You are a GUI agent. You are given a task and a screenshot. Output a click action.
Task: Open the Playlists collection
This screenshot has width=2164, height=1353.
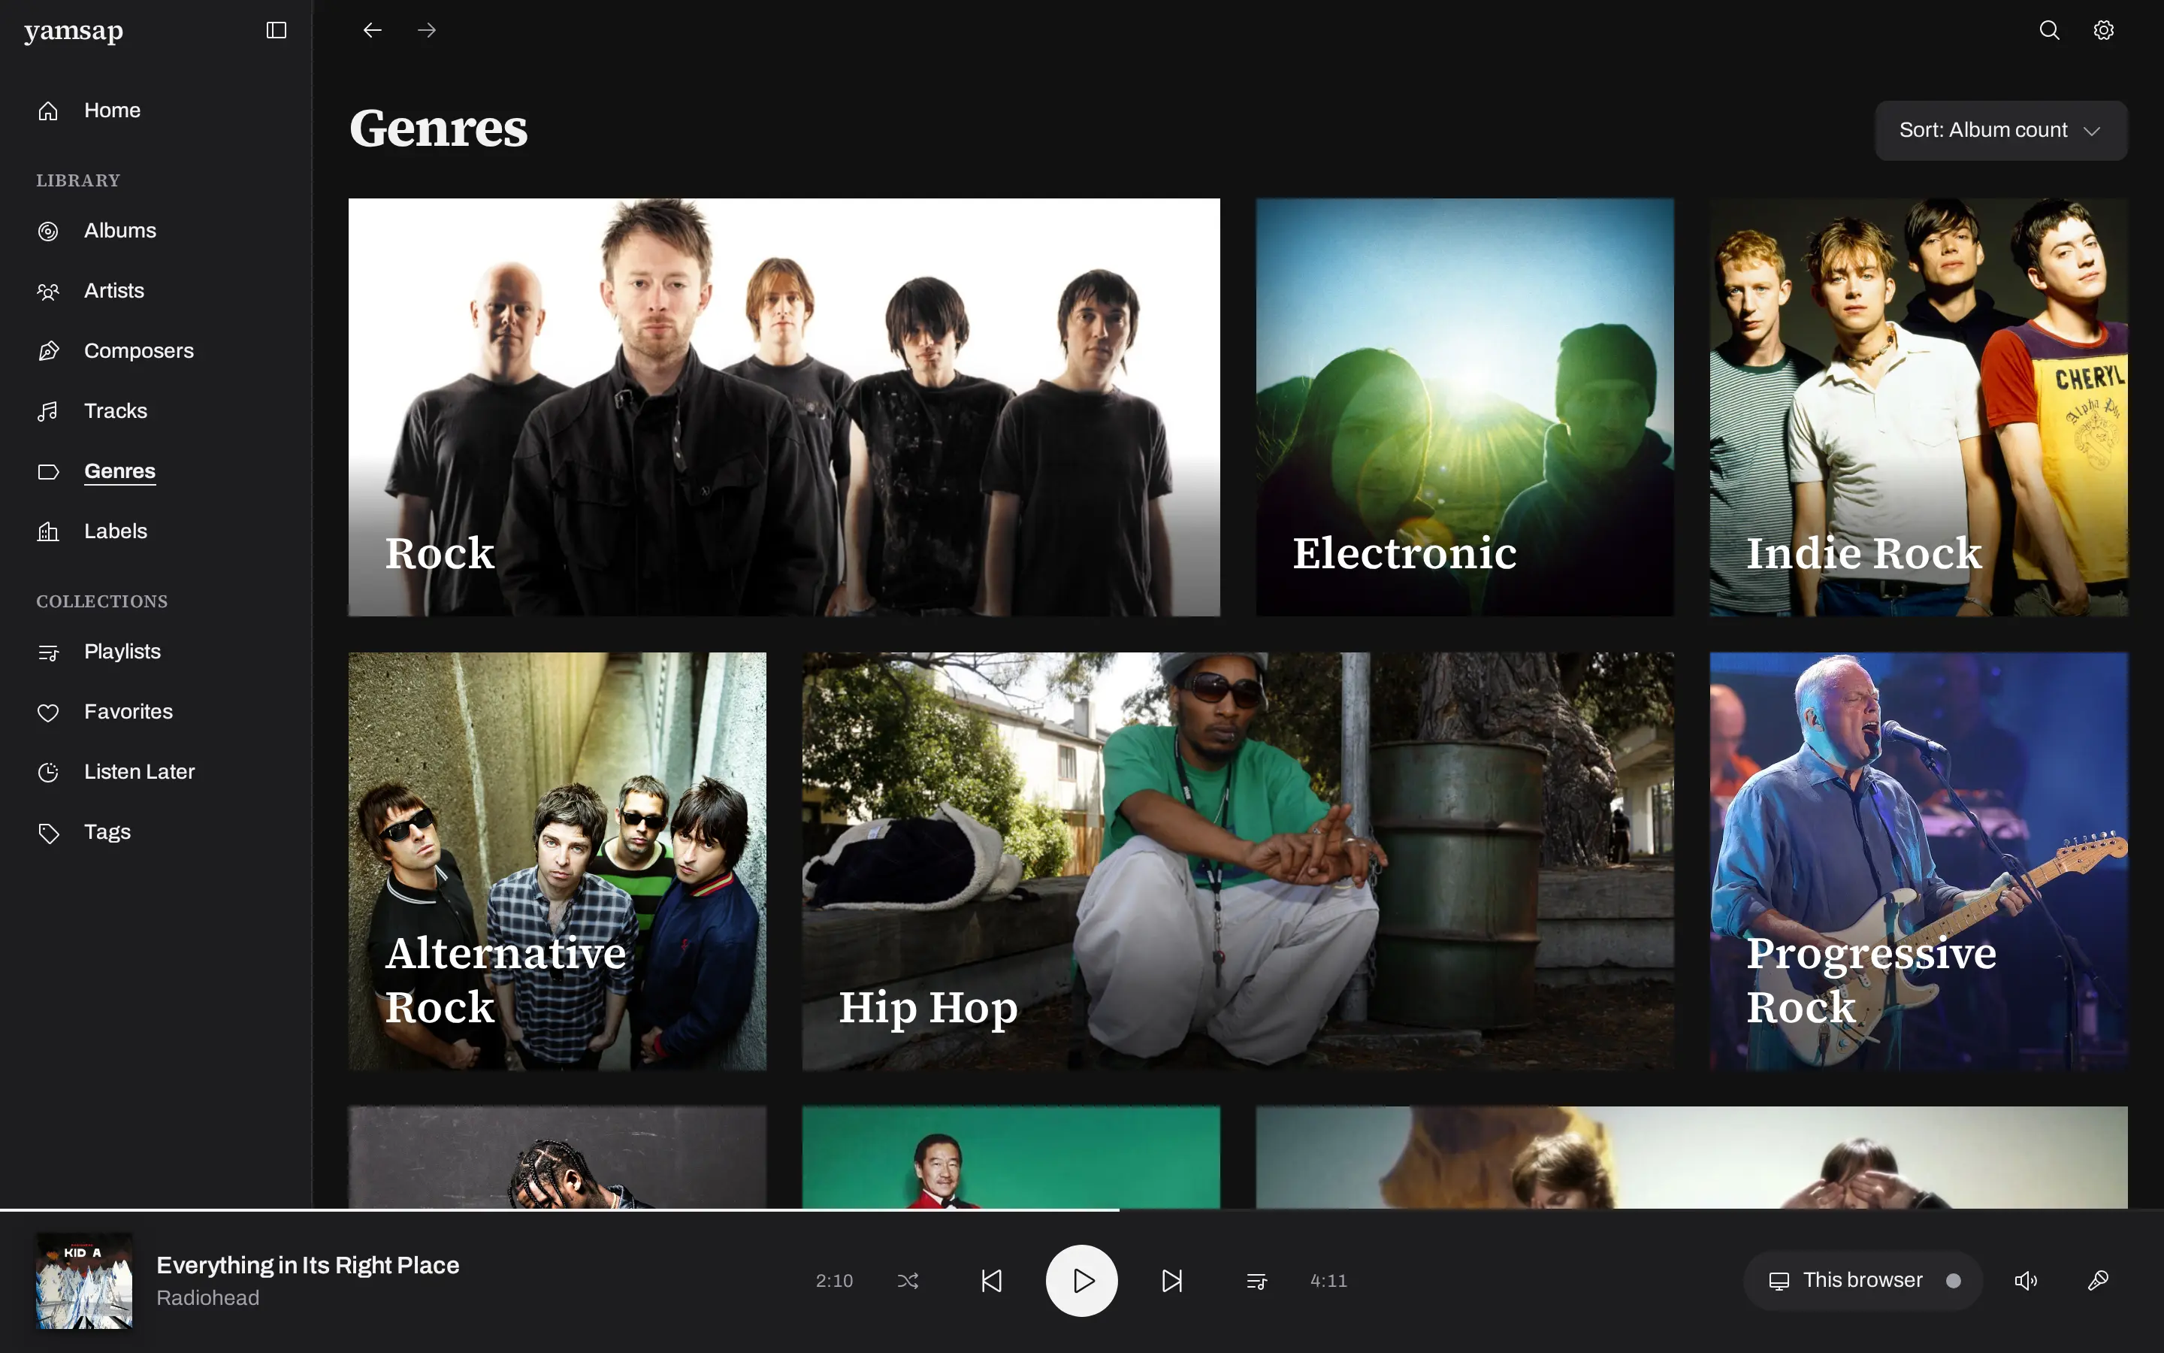click(122, 652)
